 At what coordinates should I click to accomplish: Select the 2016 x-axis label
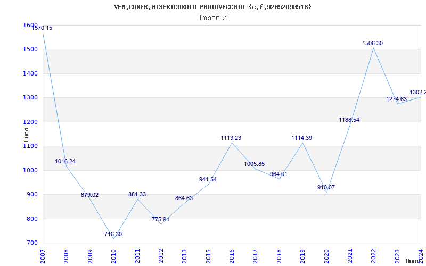[232, 256]
